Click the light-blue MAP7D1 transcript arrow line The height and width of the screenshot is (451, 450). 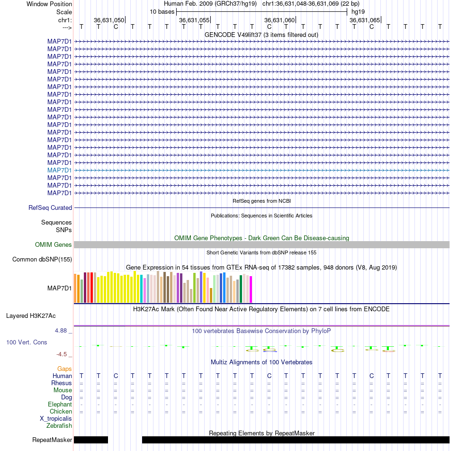click(261, 170)
